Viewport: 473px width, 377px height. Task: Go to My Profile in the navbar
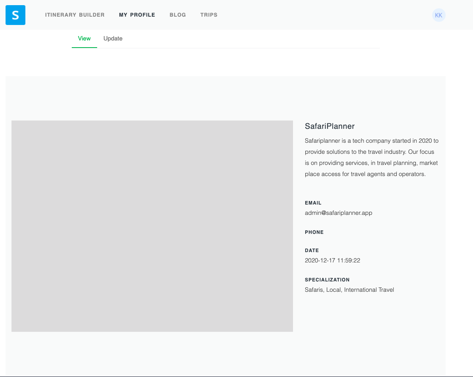coord(137,15)
